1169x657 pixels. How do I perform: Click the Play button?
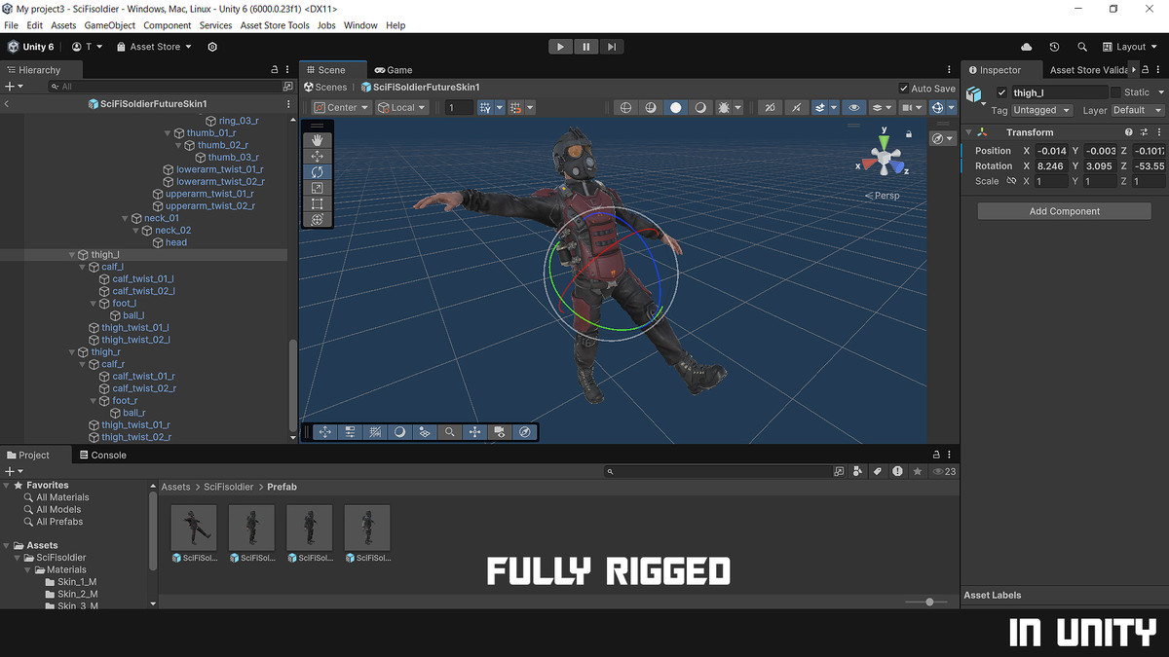(x=560, y=47)
